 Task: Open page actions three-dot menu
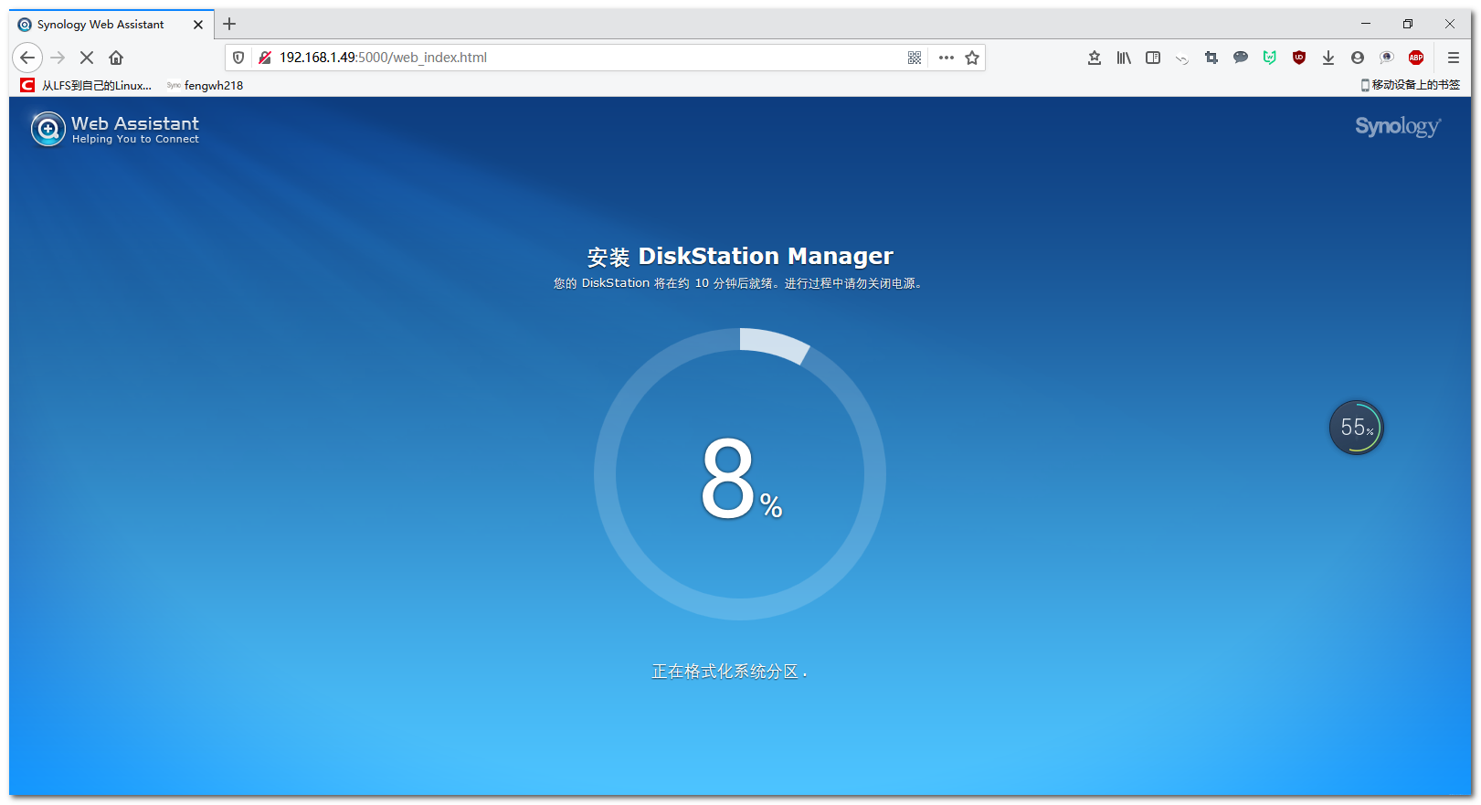pyautogui.click(x=947, y=58)
